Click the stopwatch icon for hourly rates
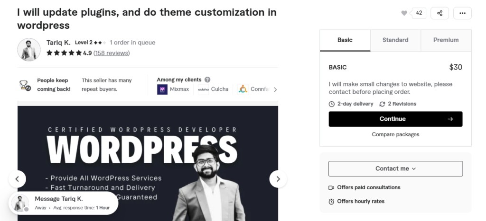486x221 pixels. [x=331, y=202]
